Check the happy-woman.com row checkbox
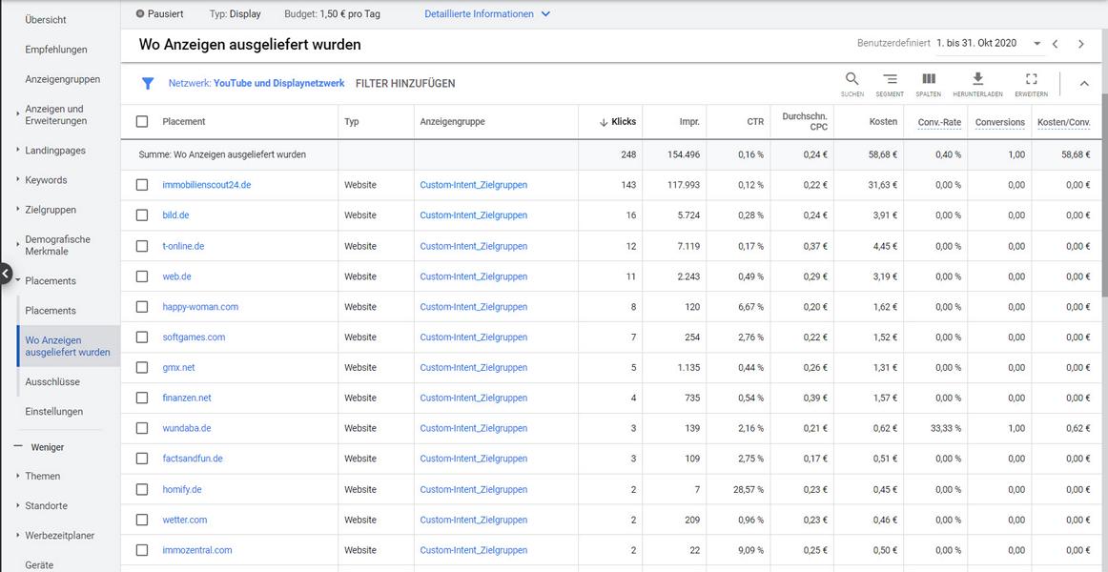 142,306
